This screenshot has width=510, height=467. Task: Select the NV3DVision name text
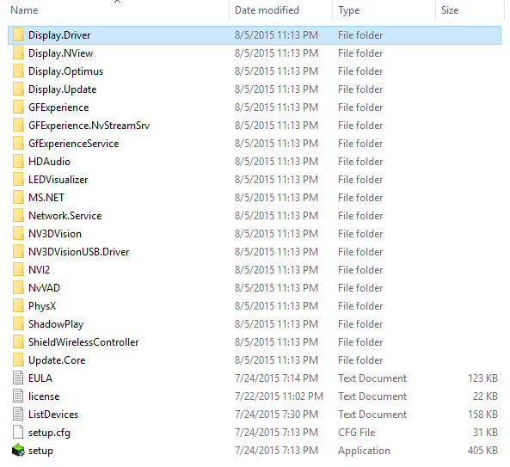pyautogui.click(x=55, y=234)
